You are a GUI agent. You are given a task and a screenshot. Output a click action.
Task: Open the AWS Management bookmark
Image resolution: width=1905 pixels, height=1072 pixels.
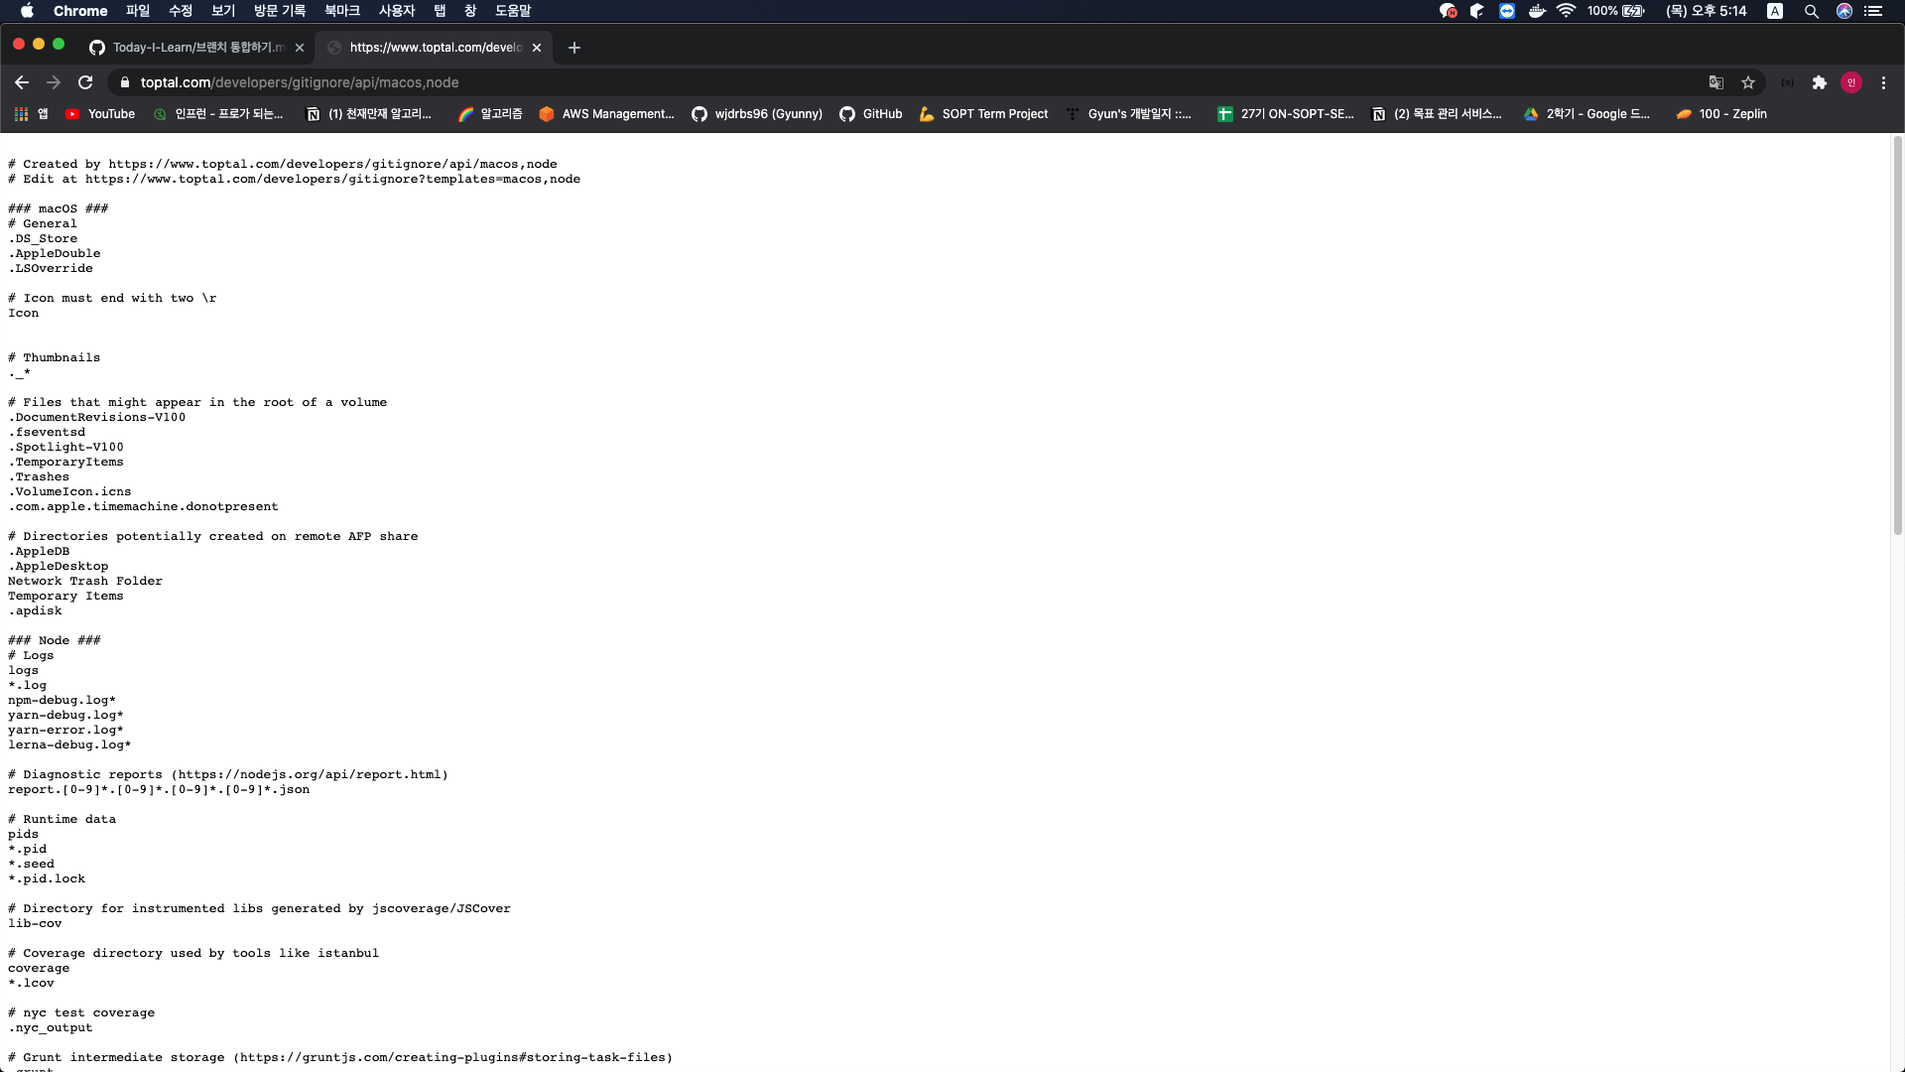605,114
